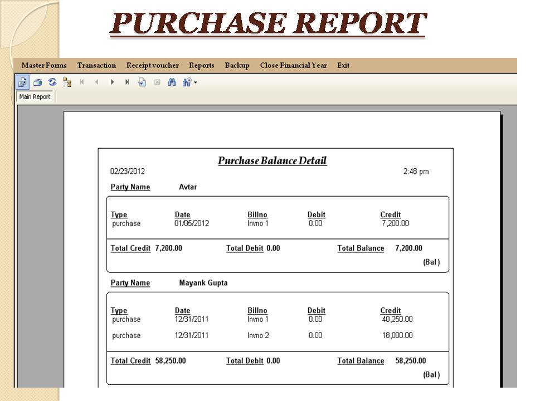Open the Reports menu
This screenshot has height=401, width=535.
point(202,66)
